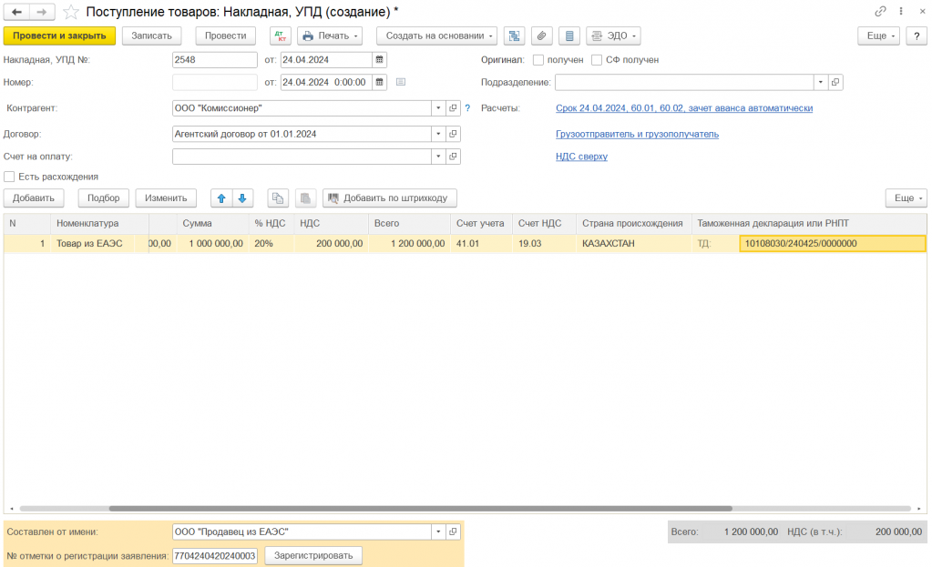This screenshot has height=567, width=932.
Task: Move table row up with blue arrow
Action: tap(221, 198)
